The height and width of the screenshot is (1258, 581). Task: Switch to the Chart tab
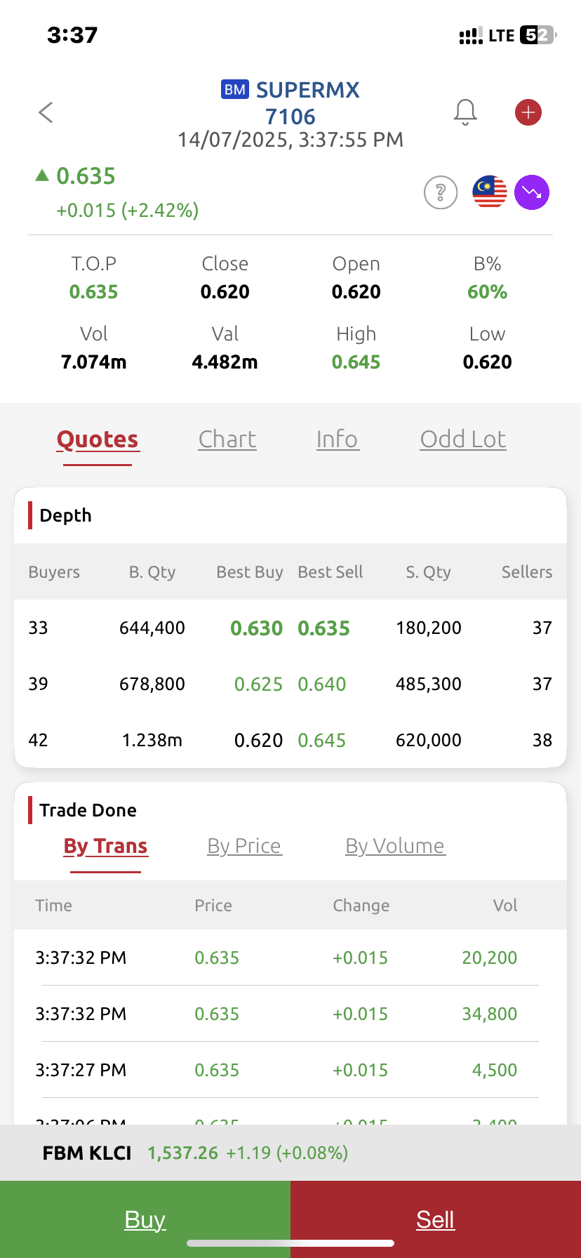tap(227, 439)
